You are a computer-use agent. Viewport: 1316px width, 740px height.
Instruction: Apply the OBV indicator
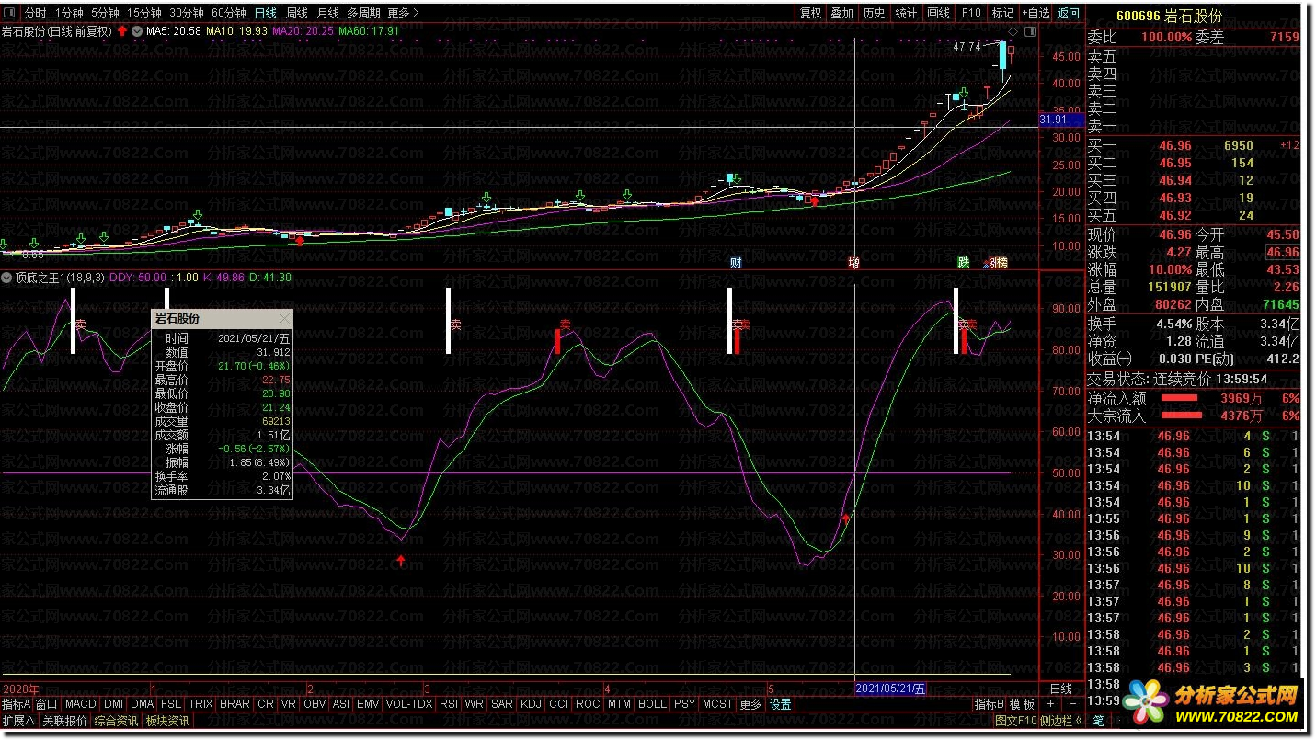[315, 704]
